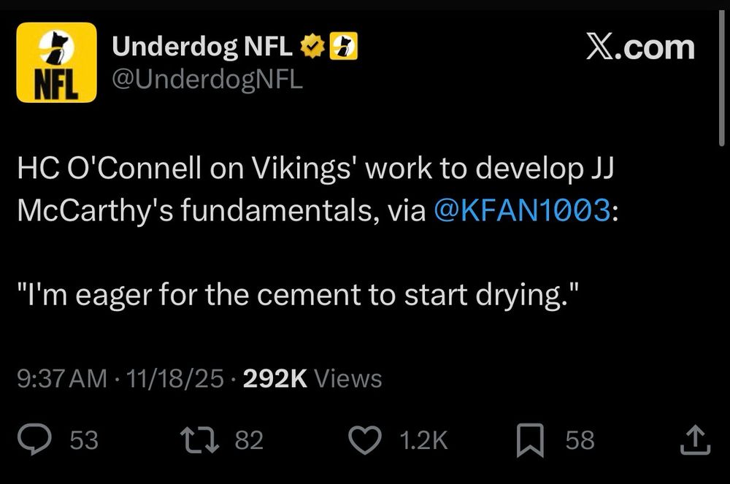Open the Underdog NFL display name

click(x=203, y=47)
